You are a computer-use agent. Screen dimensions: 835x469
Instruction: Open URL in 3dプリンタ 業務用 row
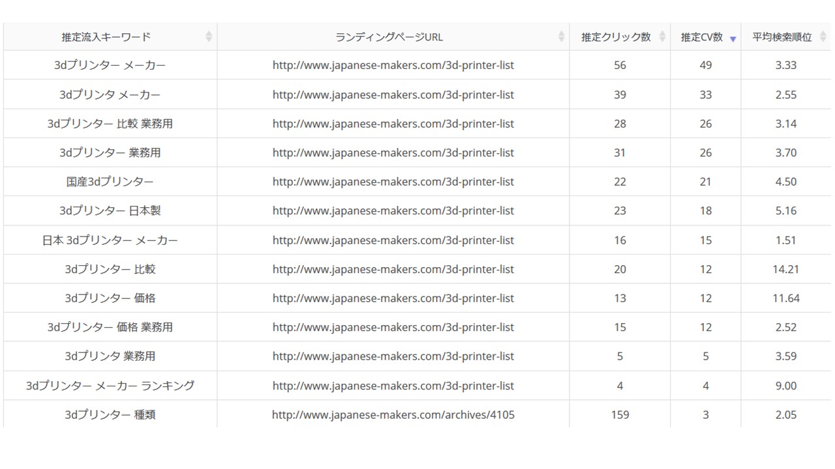(393, 356)
